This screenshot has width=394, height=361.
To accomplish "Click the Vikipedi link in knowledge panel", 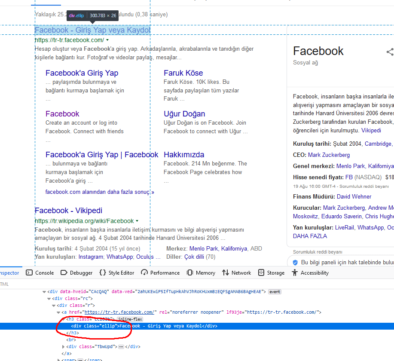I will 371,131.
